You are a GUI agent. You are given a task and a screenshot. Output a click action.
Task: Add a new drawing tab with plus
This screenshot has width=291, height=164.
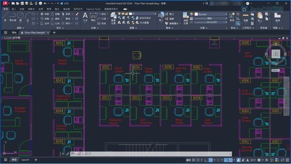coord(54,32)
